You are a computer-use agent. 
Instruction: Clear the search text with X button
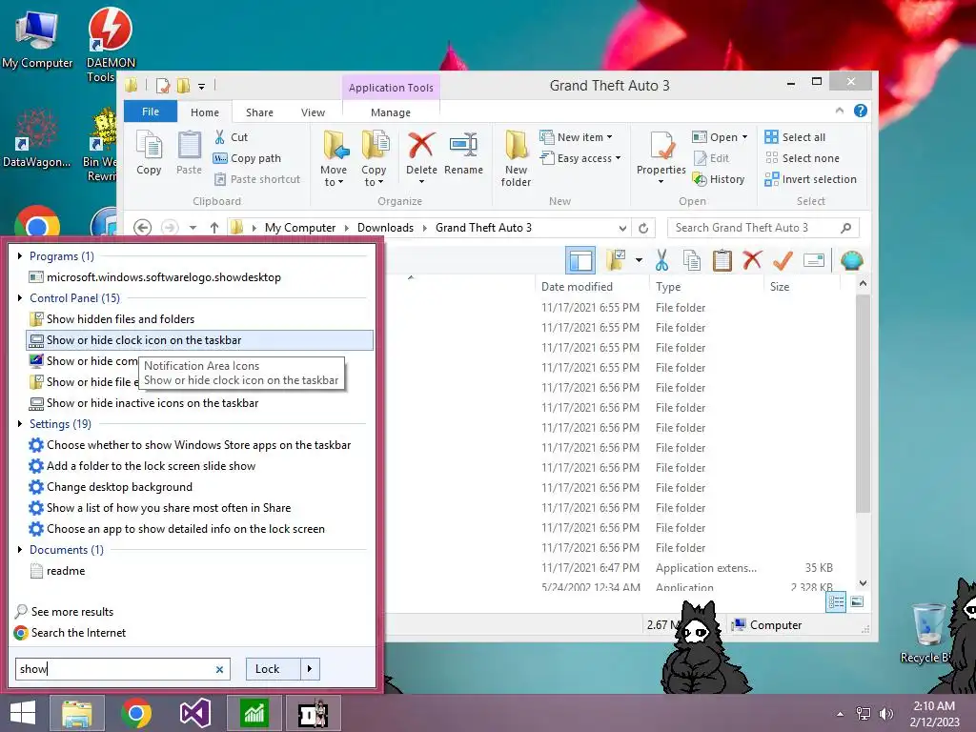[x=219, y=670]
